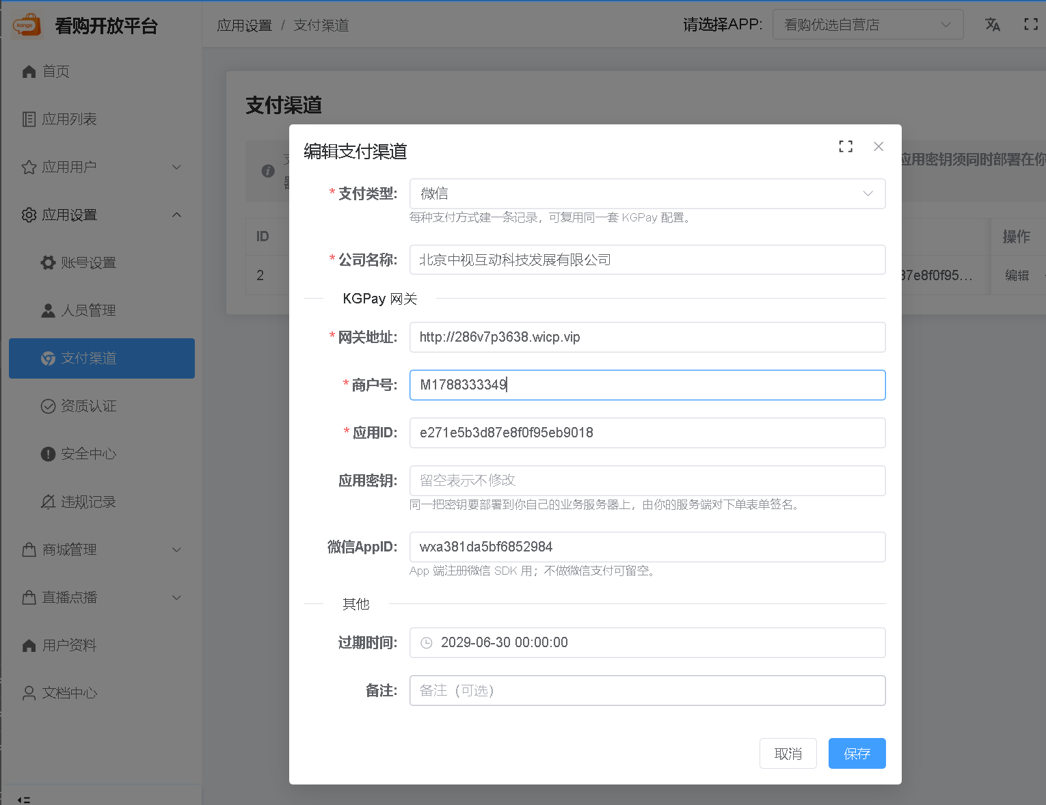Click the 首页 home icon in sidebar
This screenshot has height=805, width=1046.
[29, 71]
